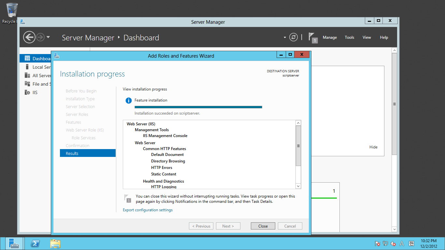Select the Recycle Bin on the desktop
The height and width of the screenshot is (250, 445).
pyautogui.click(x=12, y=13)
